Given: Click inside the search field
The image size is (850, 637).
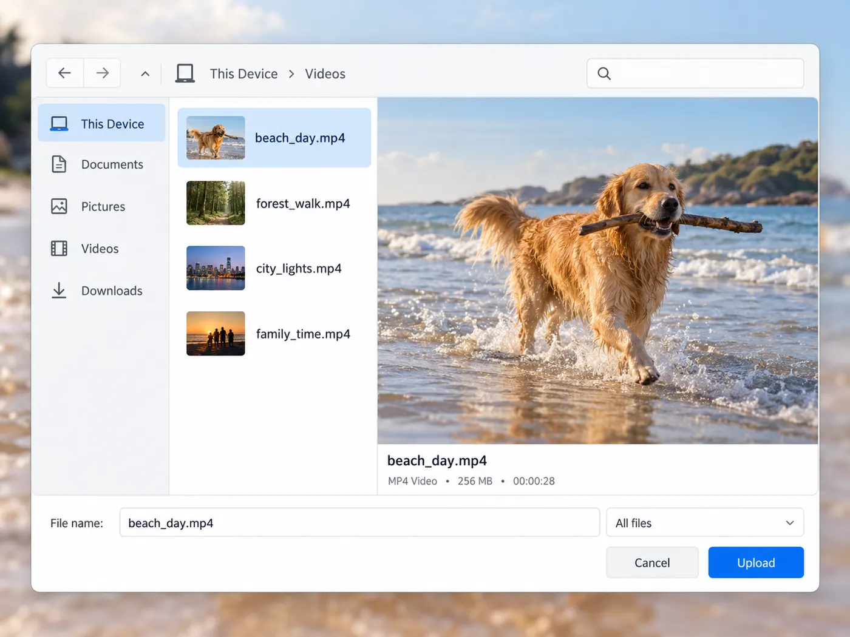Looking at the screenshot, I should [x=695, y=73].
